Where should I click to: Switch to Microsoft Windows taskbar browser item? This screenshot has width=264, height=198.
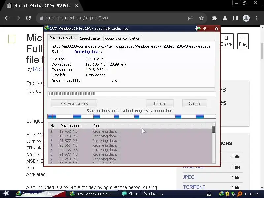click(144, 194)
